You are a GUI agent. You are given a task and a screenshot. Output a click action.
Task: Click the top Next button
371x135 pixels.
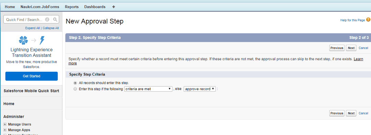tap(351, 48)
